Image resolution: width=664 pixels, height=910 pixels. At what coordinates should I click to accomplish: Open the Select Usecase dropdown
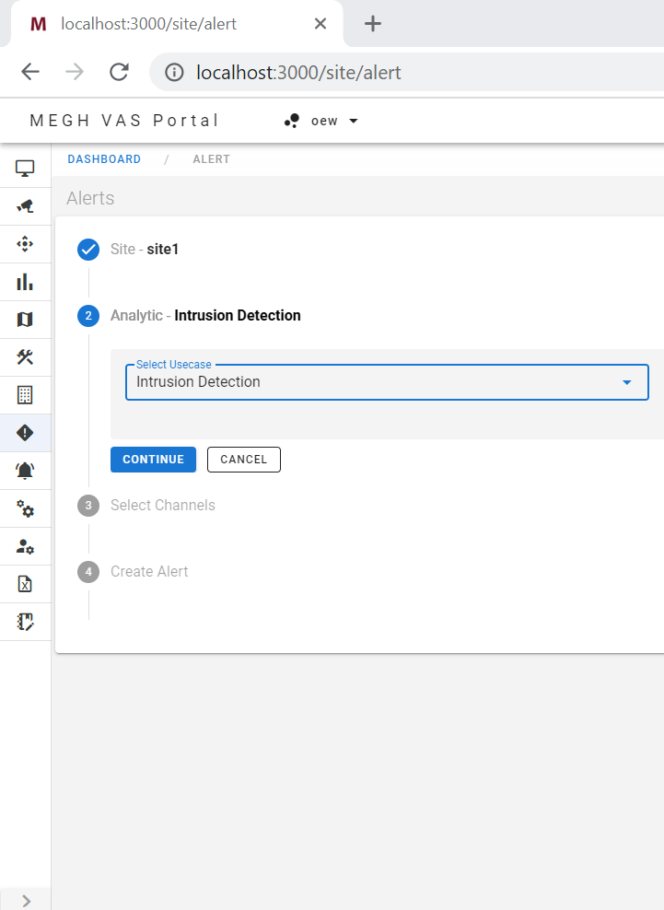coord(387,382)
